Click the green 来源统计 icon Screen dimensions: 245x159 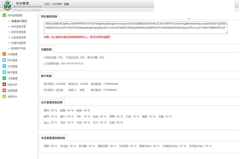4,97
